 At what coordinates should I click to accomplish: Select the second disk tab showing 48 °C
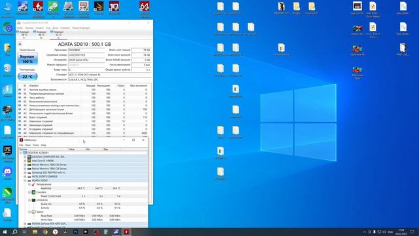pos(41,35)
